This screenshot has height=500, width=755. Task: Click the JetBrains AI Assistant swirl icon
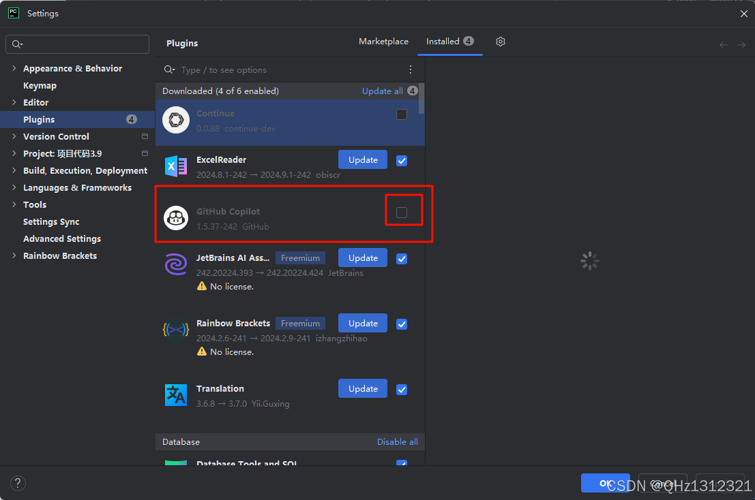tap(176, 264)
